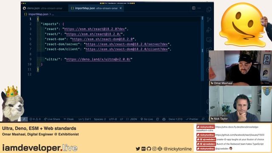Open the DEV icon in the footer

tap(144, 149)
